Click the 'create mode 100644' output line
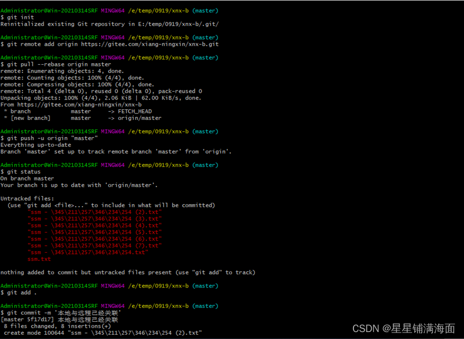 [103, 333]
